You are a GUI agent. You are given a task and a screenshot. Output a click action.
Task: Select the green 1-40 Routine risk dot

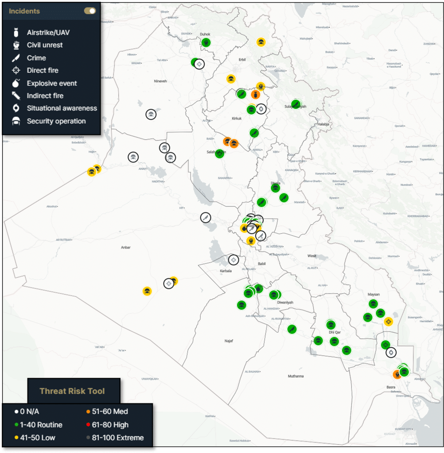click(x=16, y=425)
